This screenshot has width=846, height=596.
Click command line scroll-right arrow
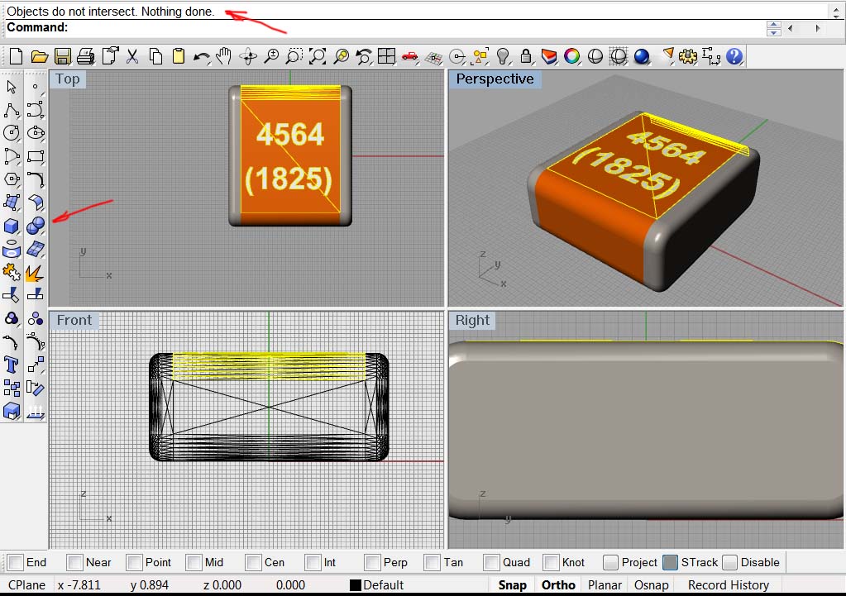817,28
